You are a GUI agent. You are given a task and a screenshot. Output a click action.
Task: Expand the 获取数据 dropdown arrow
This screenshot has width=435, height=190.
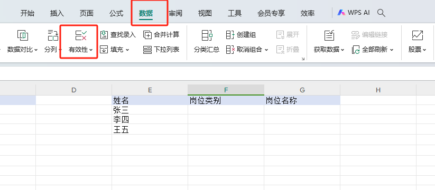[343, 50]
